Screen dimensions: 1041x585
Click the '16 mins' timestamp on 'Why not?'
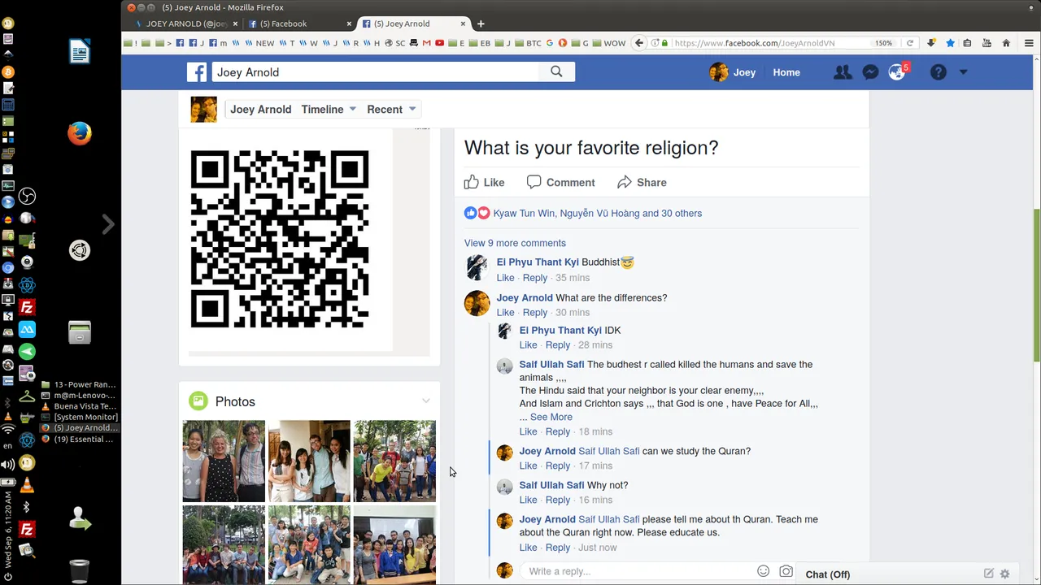[595, 500]
